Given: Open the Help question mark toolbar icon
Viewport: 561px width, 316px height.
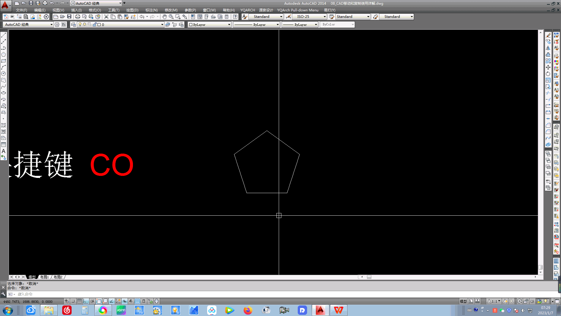Looking at the screenshot, I should (x=235, y=17).
